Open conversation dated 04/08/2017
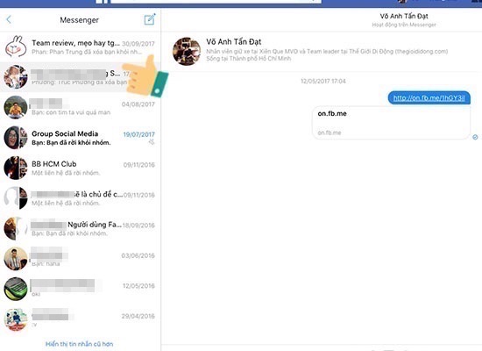Image resolution: width=482 pixels, height=351 pixels. [81, 107]
